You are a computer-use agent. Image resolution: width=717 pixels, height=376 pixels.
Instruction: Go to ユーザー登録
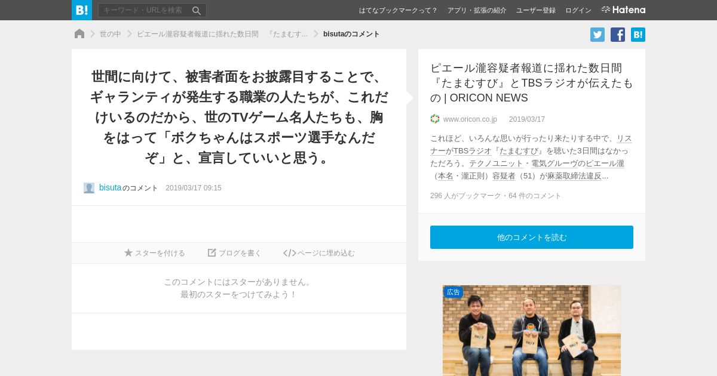click(536, 10)
